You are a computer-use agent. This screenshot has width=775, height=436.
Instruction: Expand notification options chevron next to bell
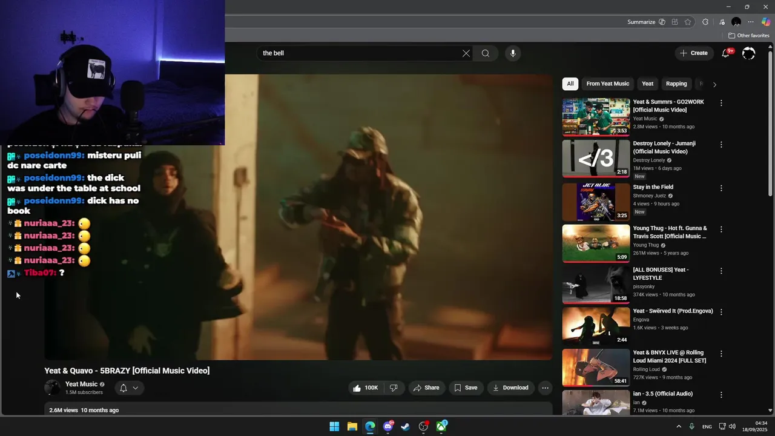tap(136, 388)
